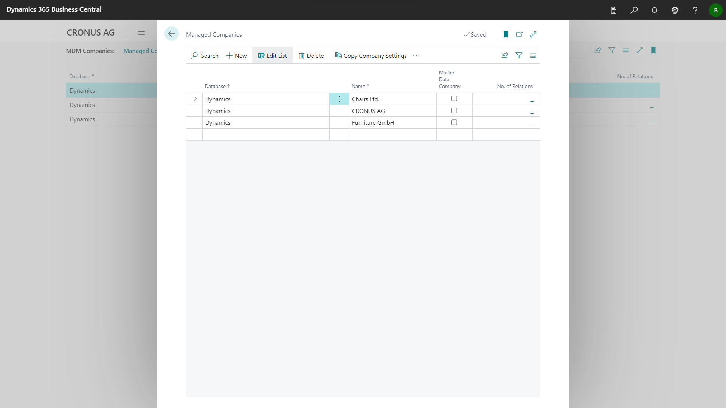Expand the dialog to full width

click(533, 34)
